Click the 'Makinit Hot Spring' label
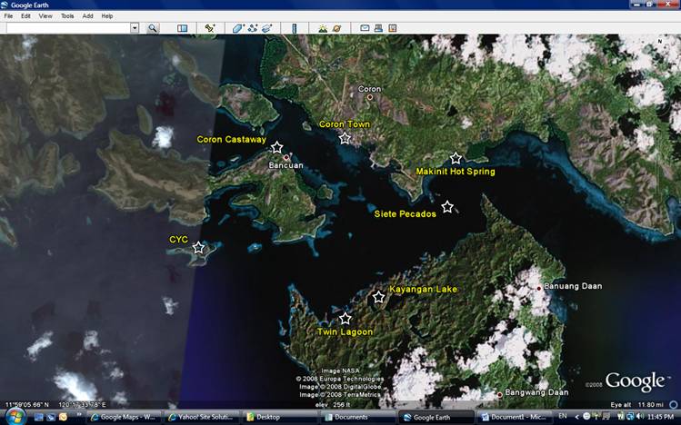Screen dimensions: 681x425 [456, 172]
